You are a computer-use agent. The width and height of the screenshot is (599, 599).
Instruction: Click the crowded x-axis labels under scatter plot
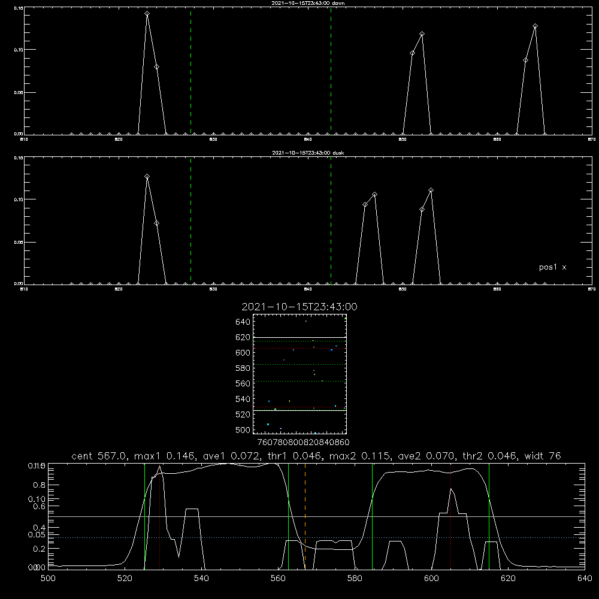303,443
